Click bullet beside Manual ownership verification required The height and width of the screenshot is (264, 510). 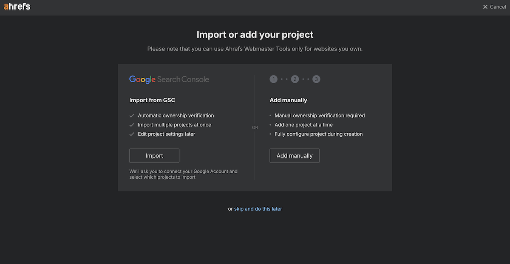tap(271, 115)
